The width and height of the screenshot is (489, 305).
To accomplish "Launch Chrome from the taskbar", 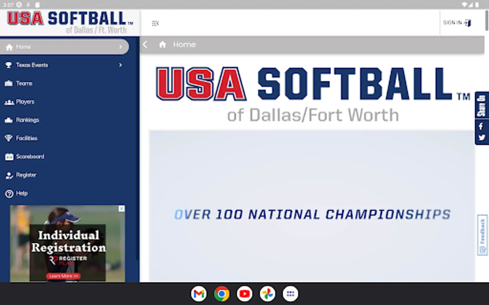I will pos(222,294).
